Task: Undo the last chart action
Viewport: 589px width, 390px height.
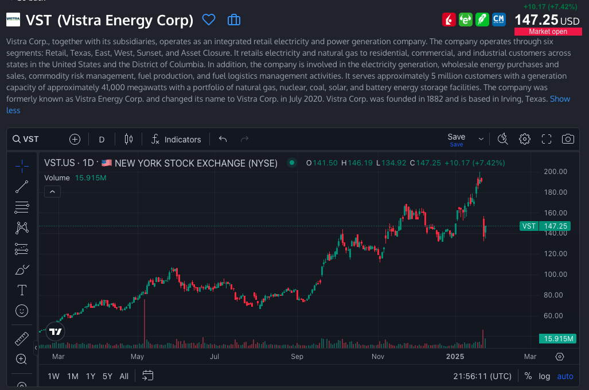Action: tap(223, 139)
